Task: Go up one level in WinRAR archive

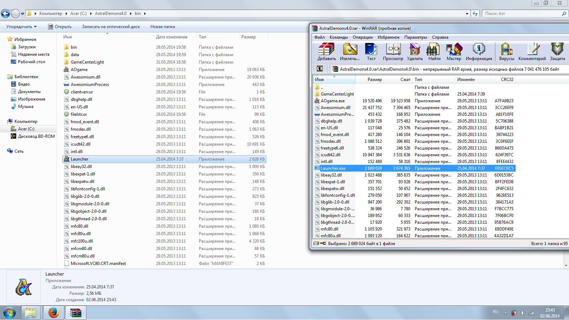Action: [x=320, y=69]
